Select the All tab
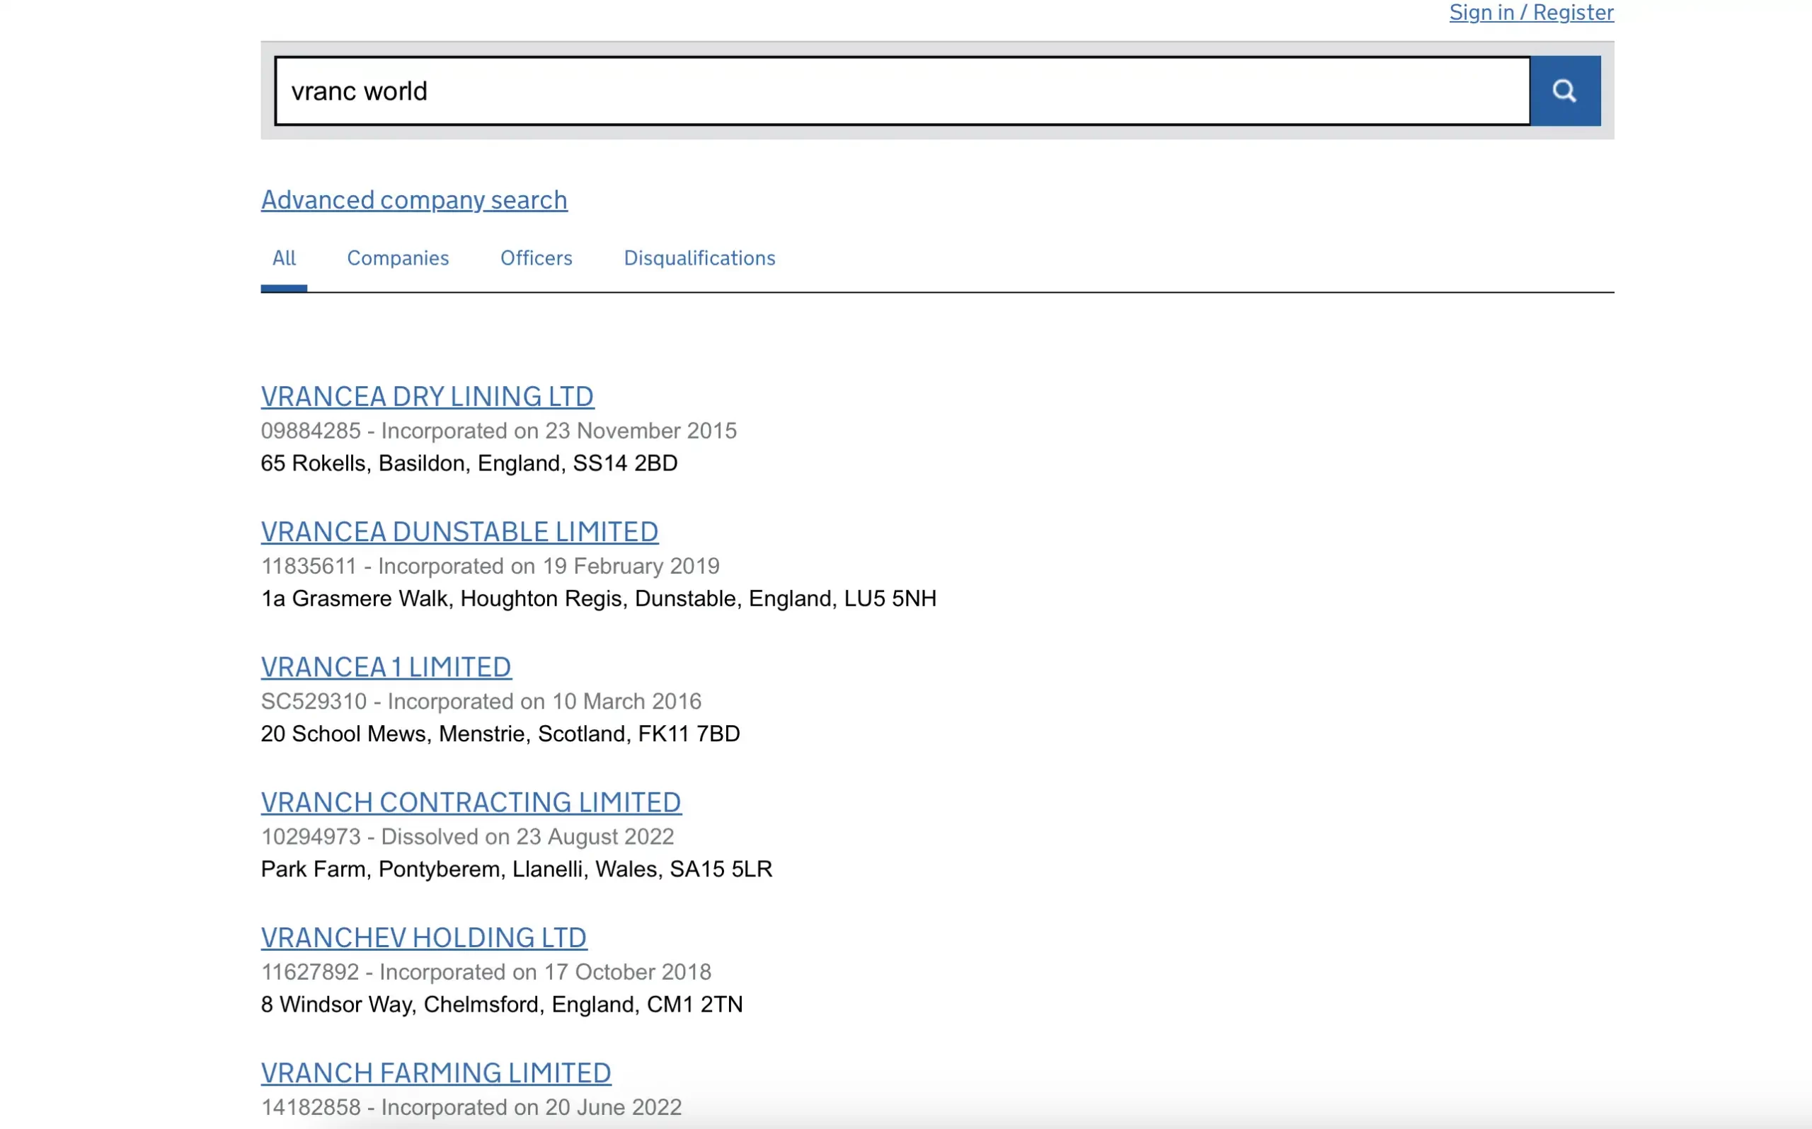 [x=284, y=257]
